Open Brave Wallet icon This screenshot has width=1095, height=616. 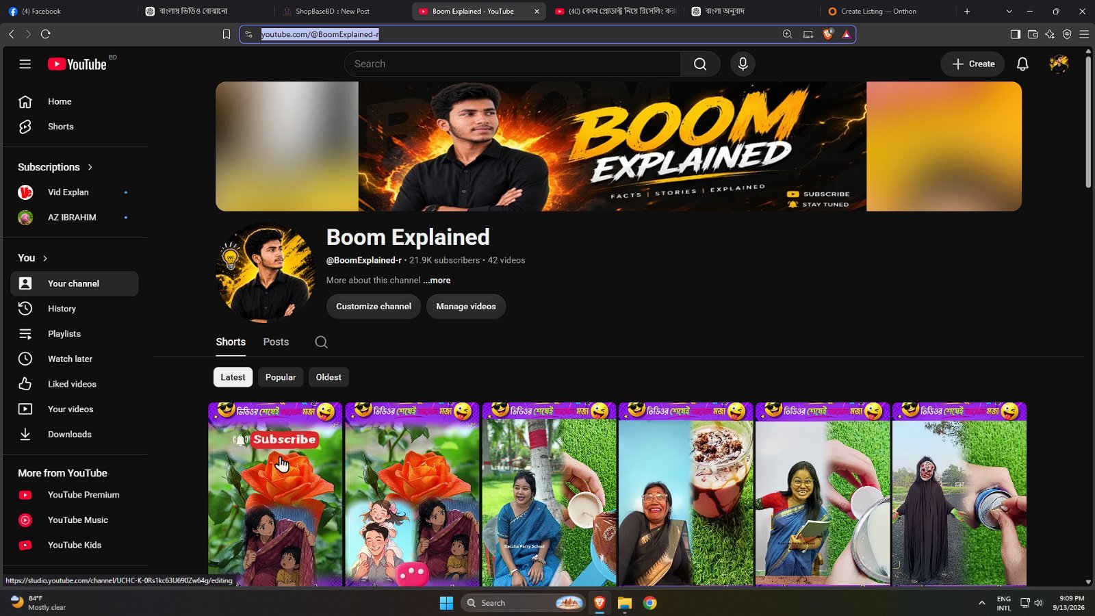(1033, 34)
